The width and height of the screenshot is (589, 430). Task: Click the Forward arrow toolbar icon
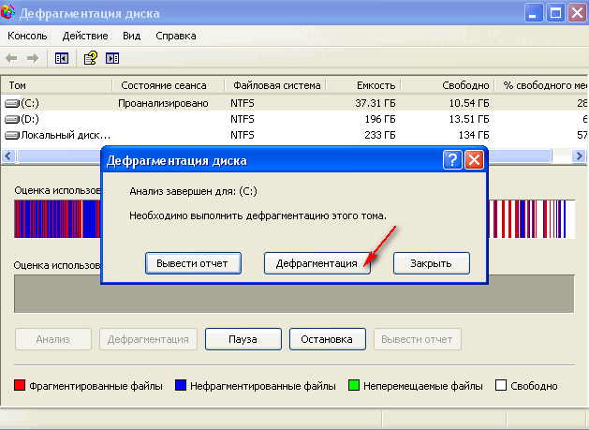pyautogui.click(x=34, y=58)
